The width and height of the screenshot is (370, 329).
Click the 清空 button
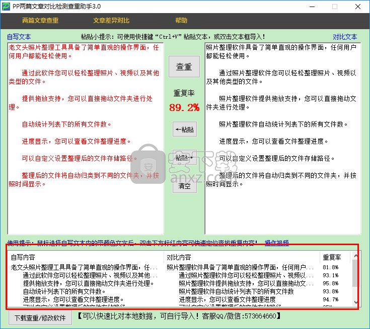(x=185, y=186)
